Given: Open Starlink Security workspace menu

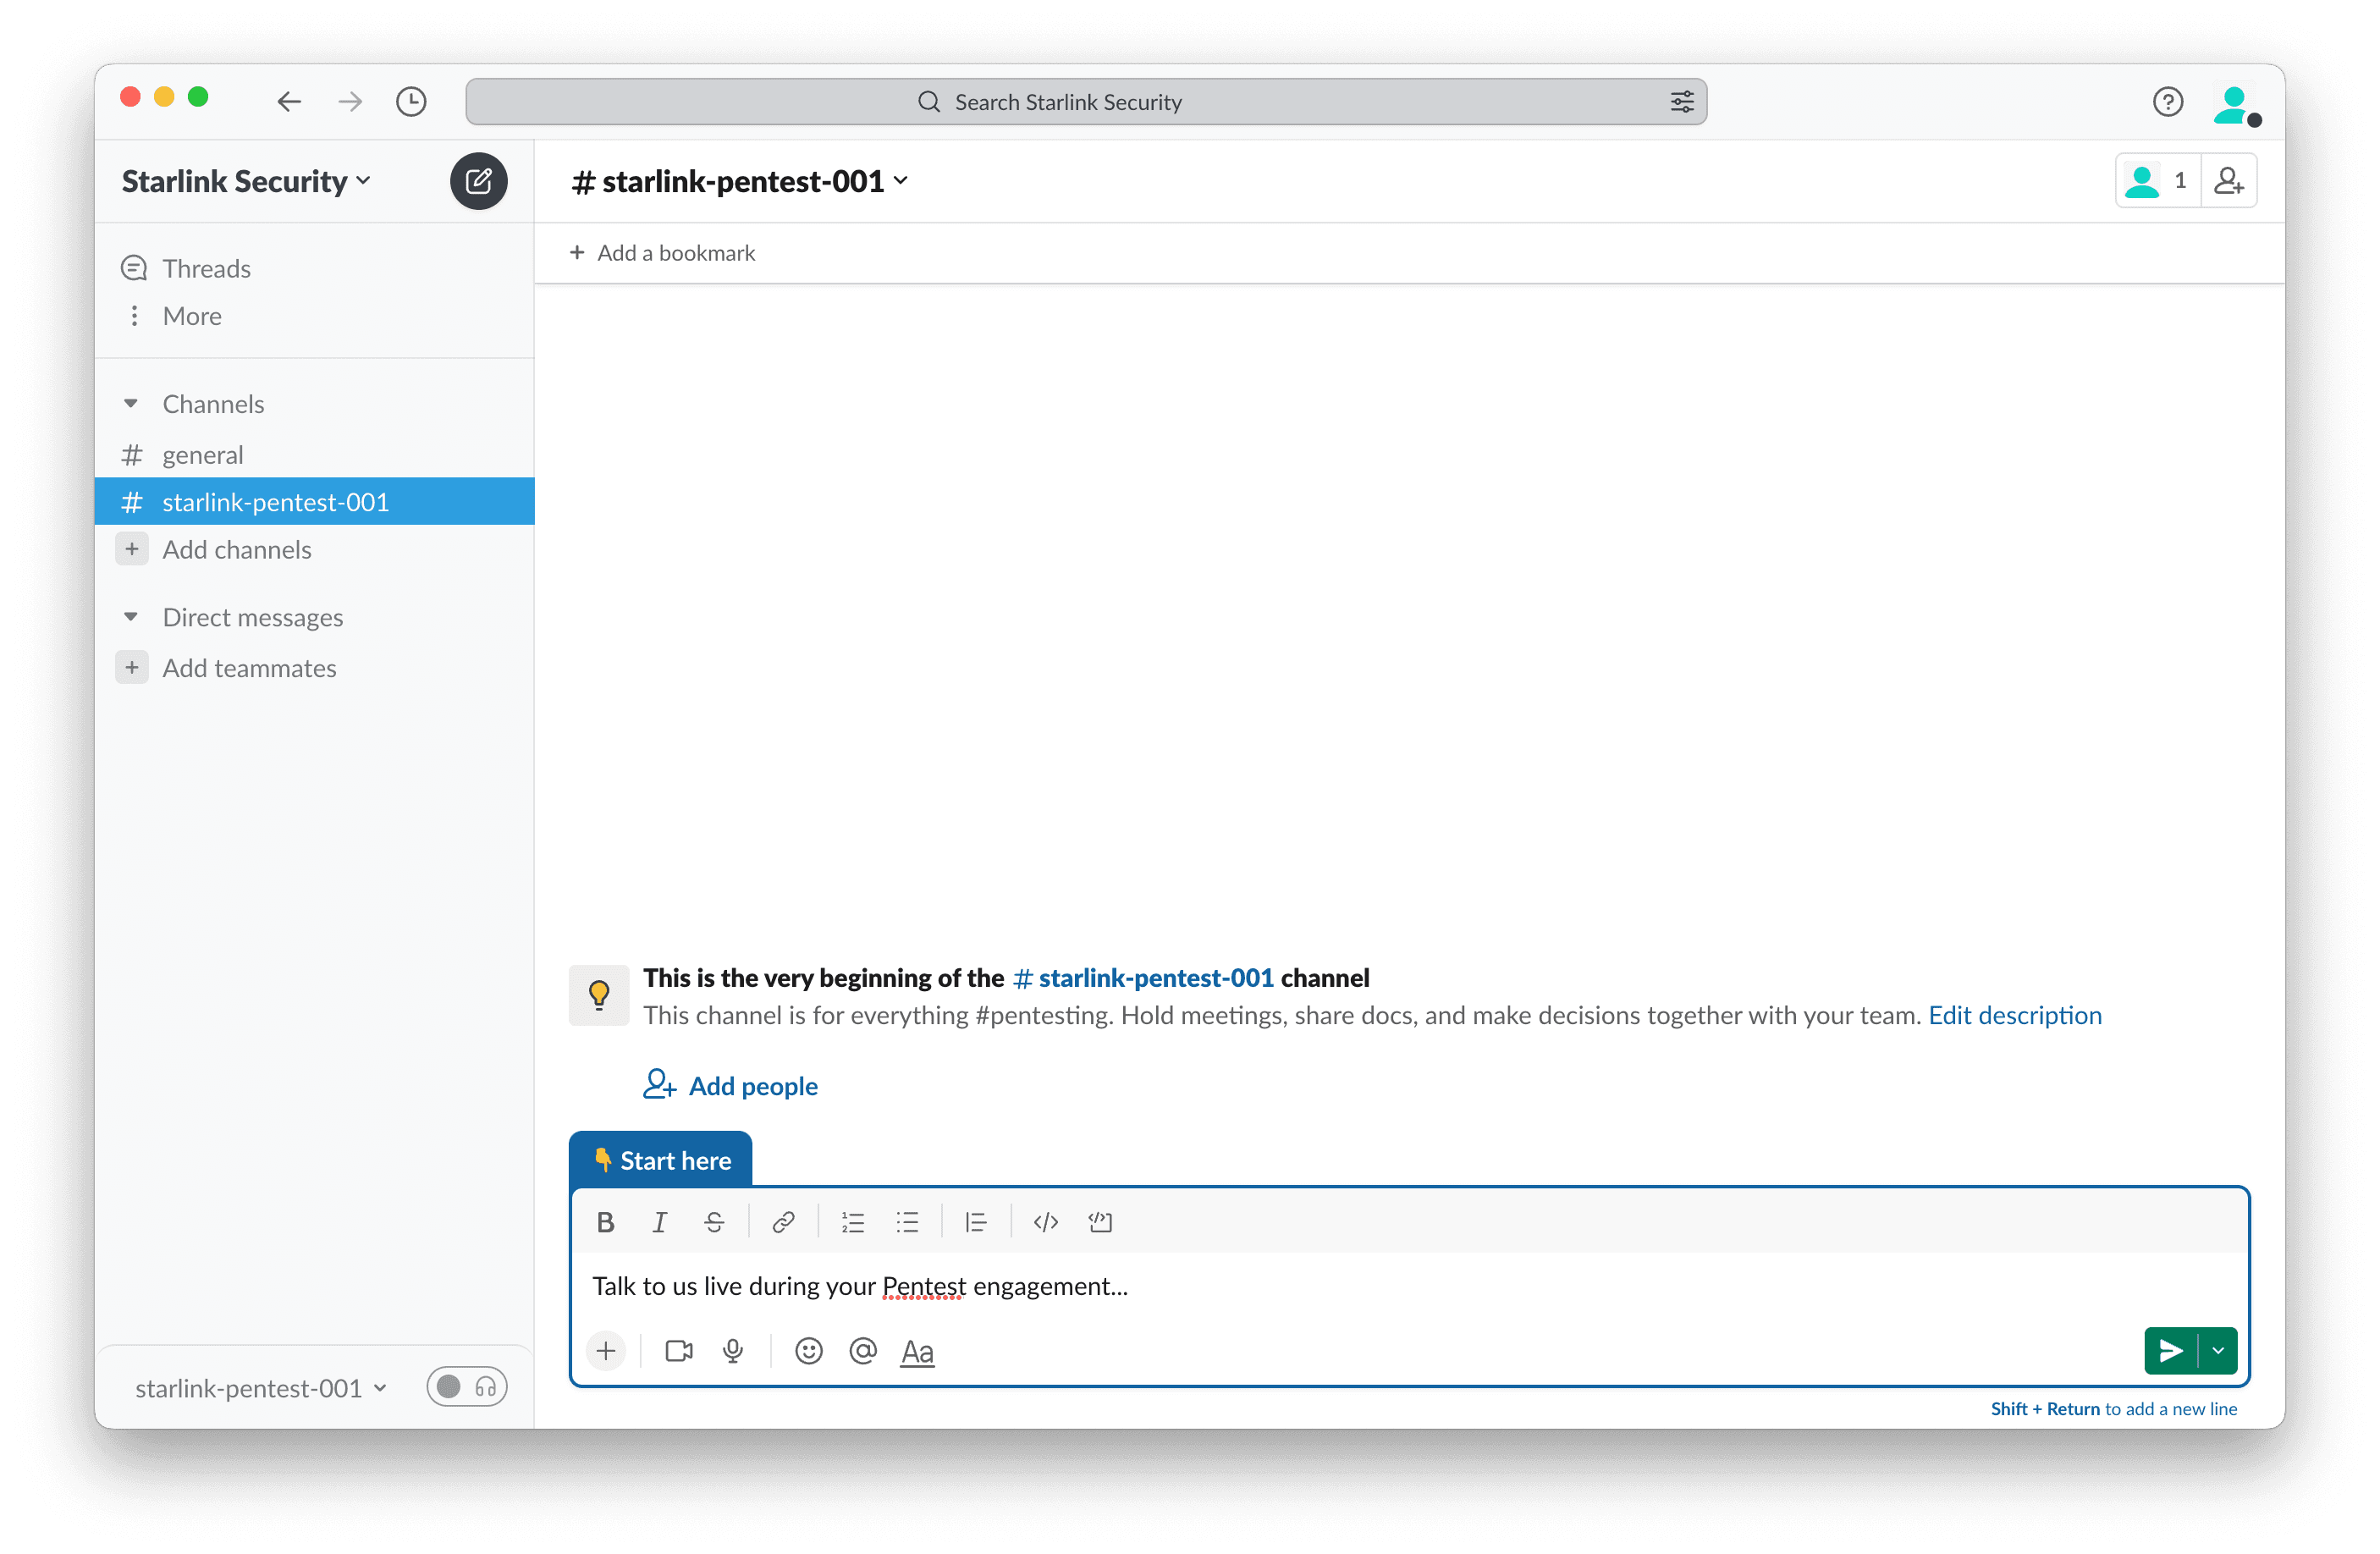Looking at the screenshot, I should 246,181.
